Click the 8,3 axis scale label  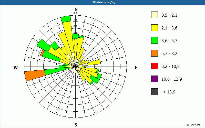click(75, 13)
